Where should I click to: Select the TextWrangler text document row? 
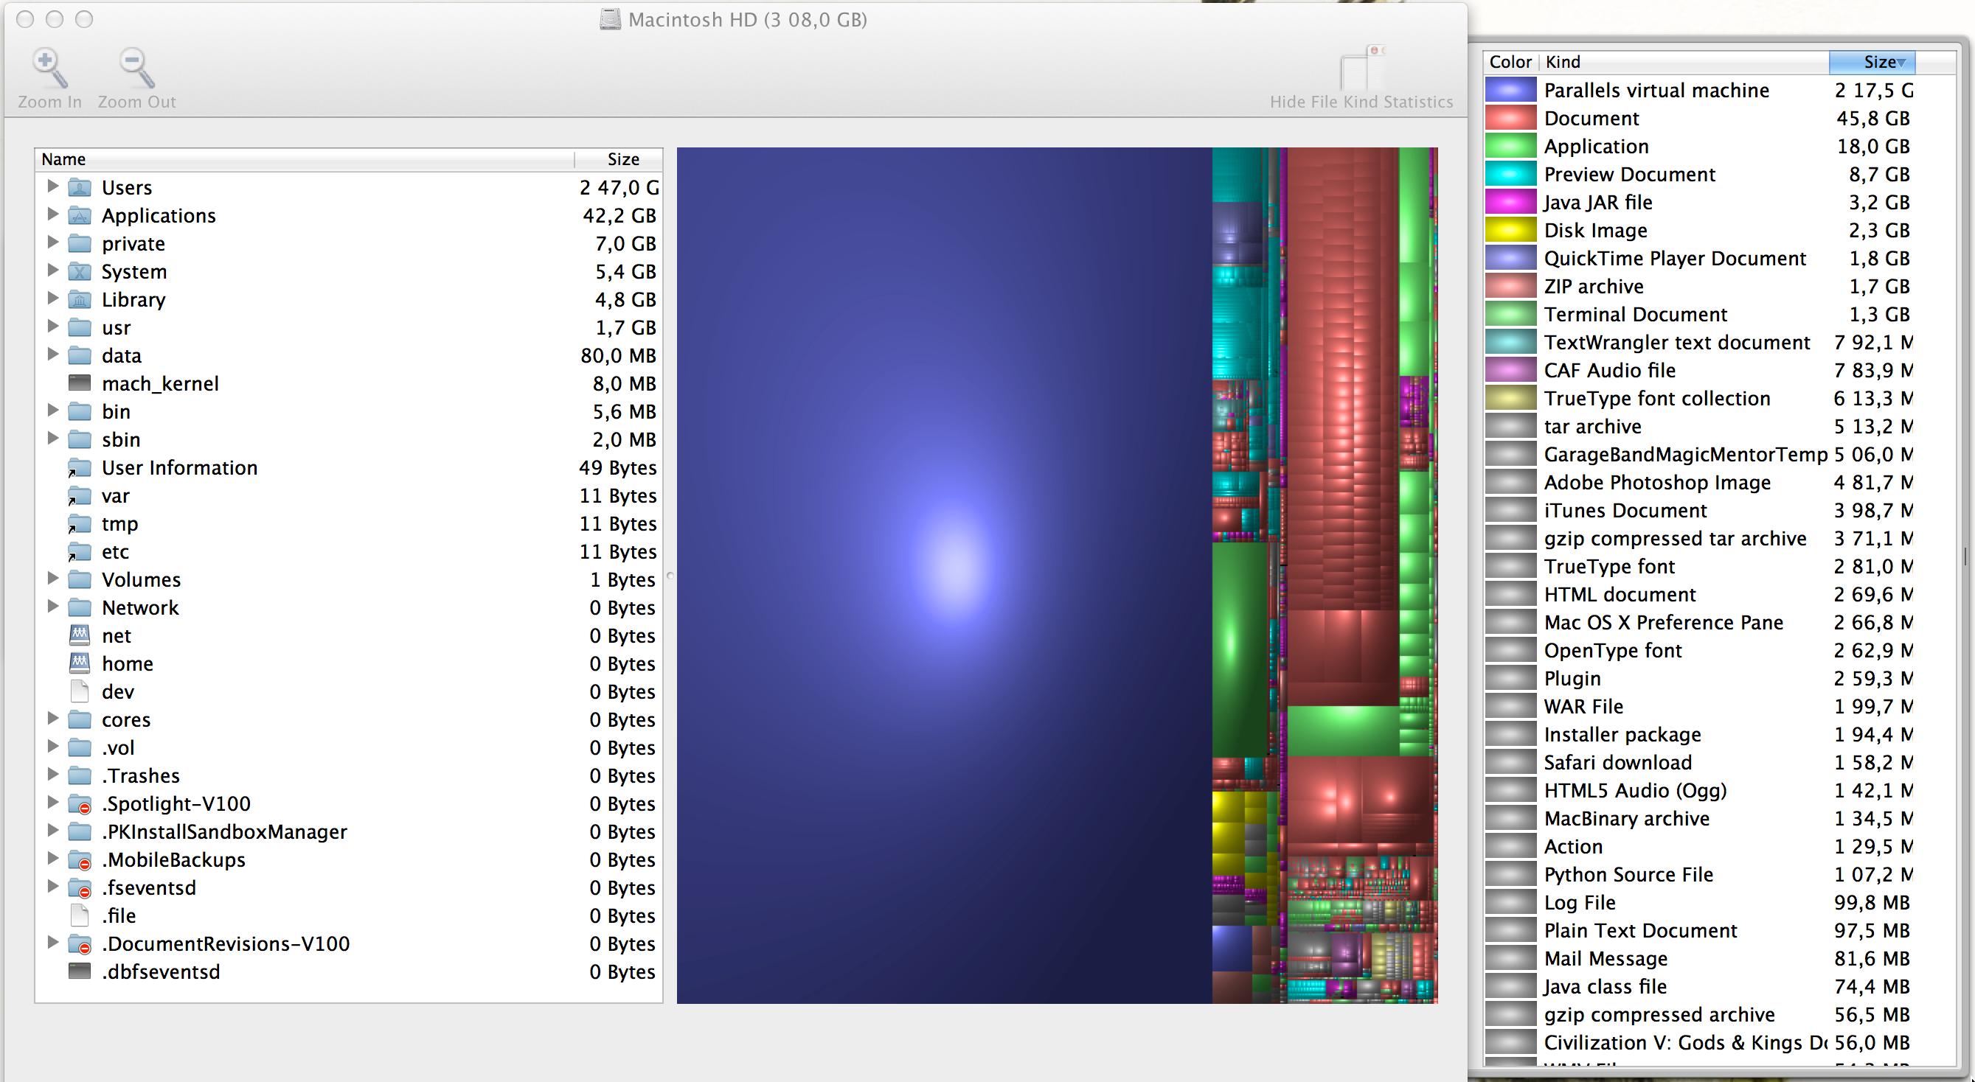coord(1699,343)
